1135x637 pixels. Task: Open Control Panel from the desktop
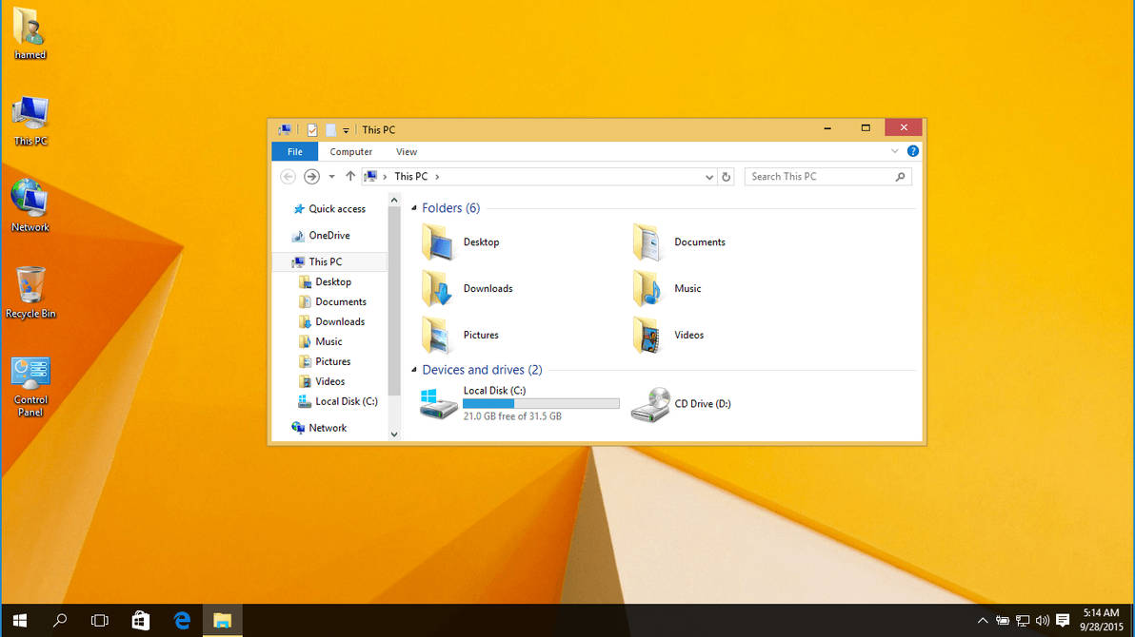[x=30, y=371]
